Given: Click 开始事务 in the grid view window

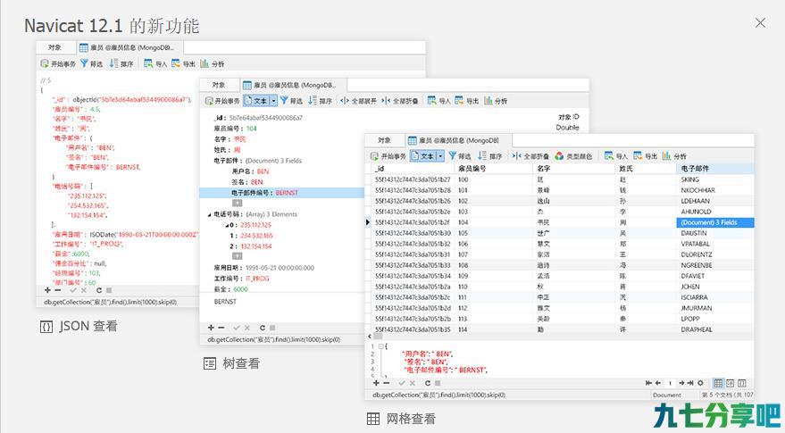Looking at the screenshot, I should (388, 156).
